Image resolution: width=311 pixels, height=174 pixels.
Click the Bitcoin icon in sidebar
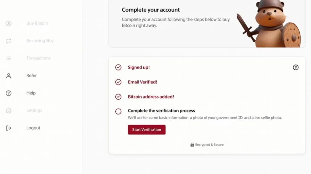[9, 23]
